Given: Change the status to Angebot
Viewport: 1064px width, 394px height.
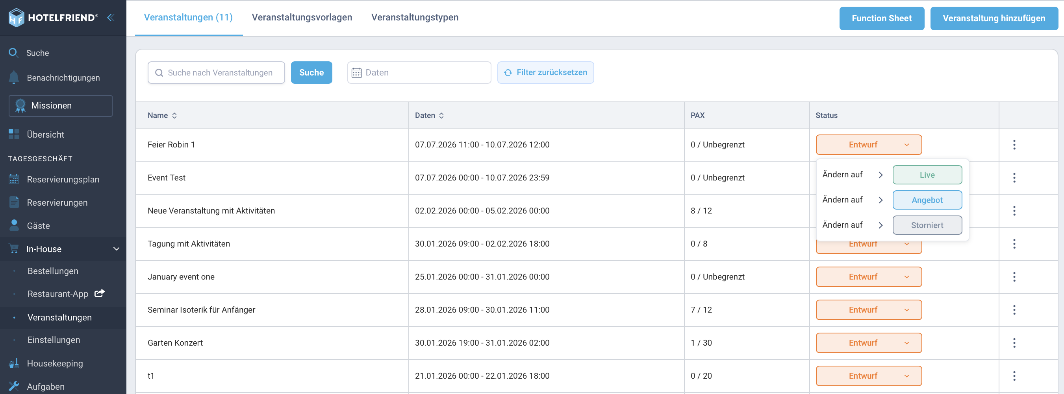Looking at the screenshot, I should click(927, 200).
